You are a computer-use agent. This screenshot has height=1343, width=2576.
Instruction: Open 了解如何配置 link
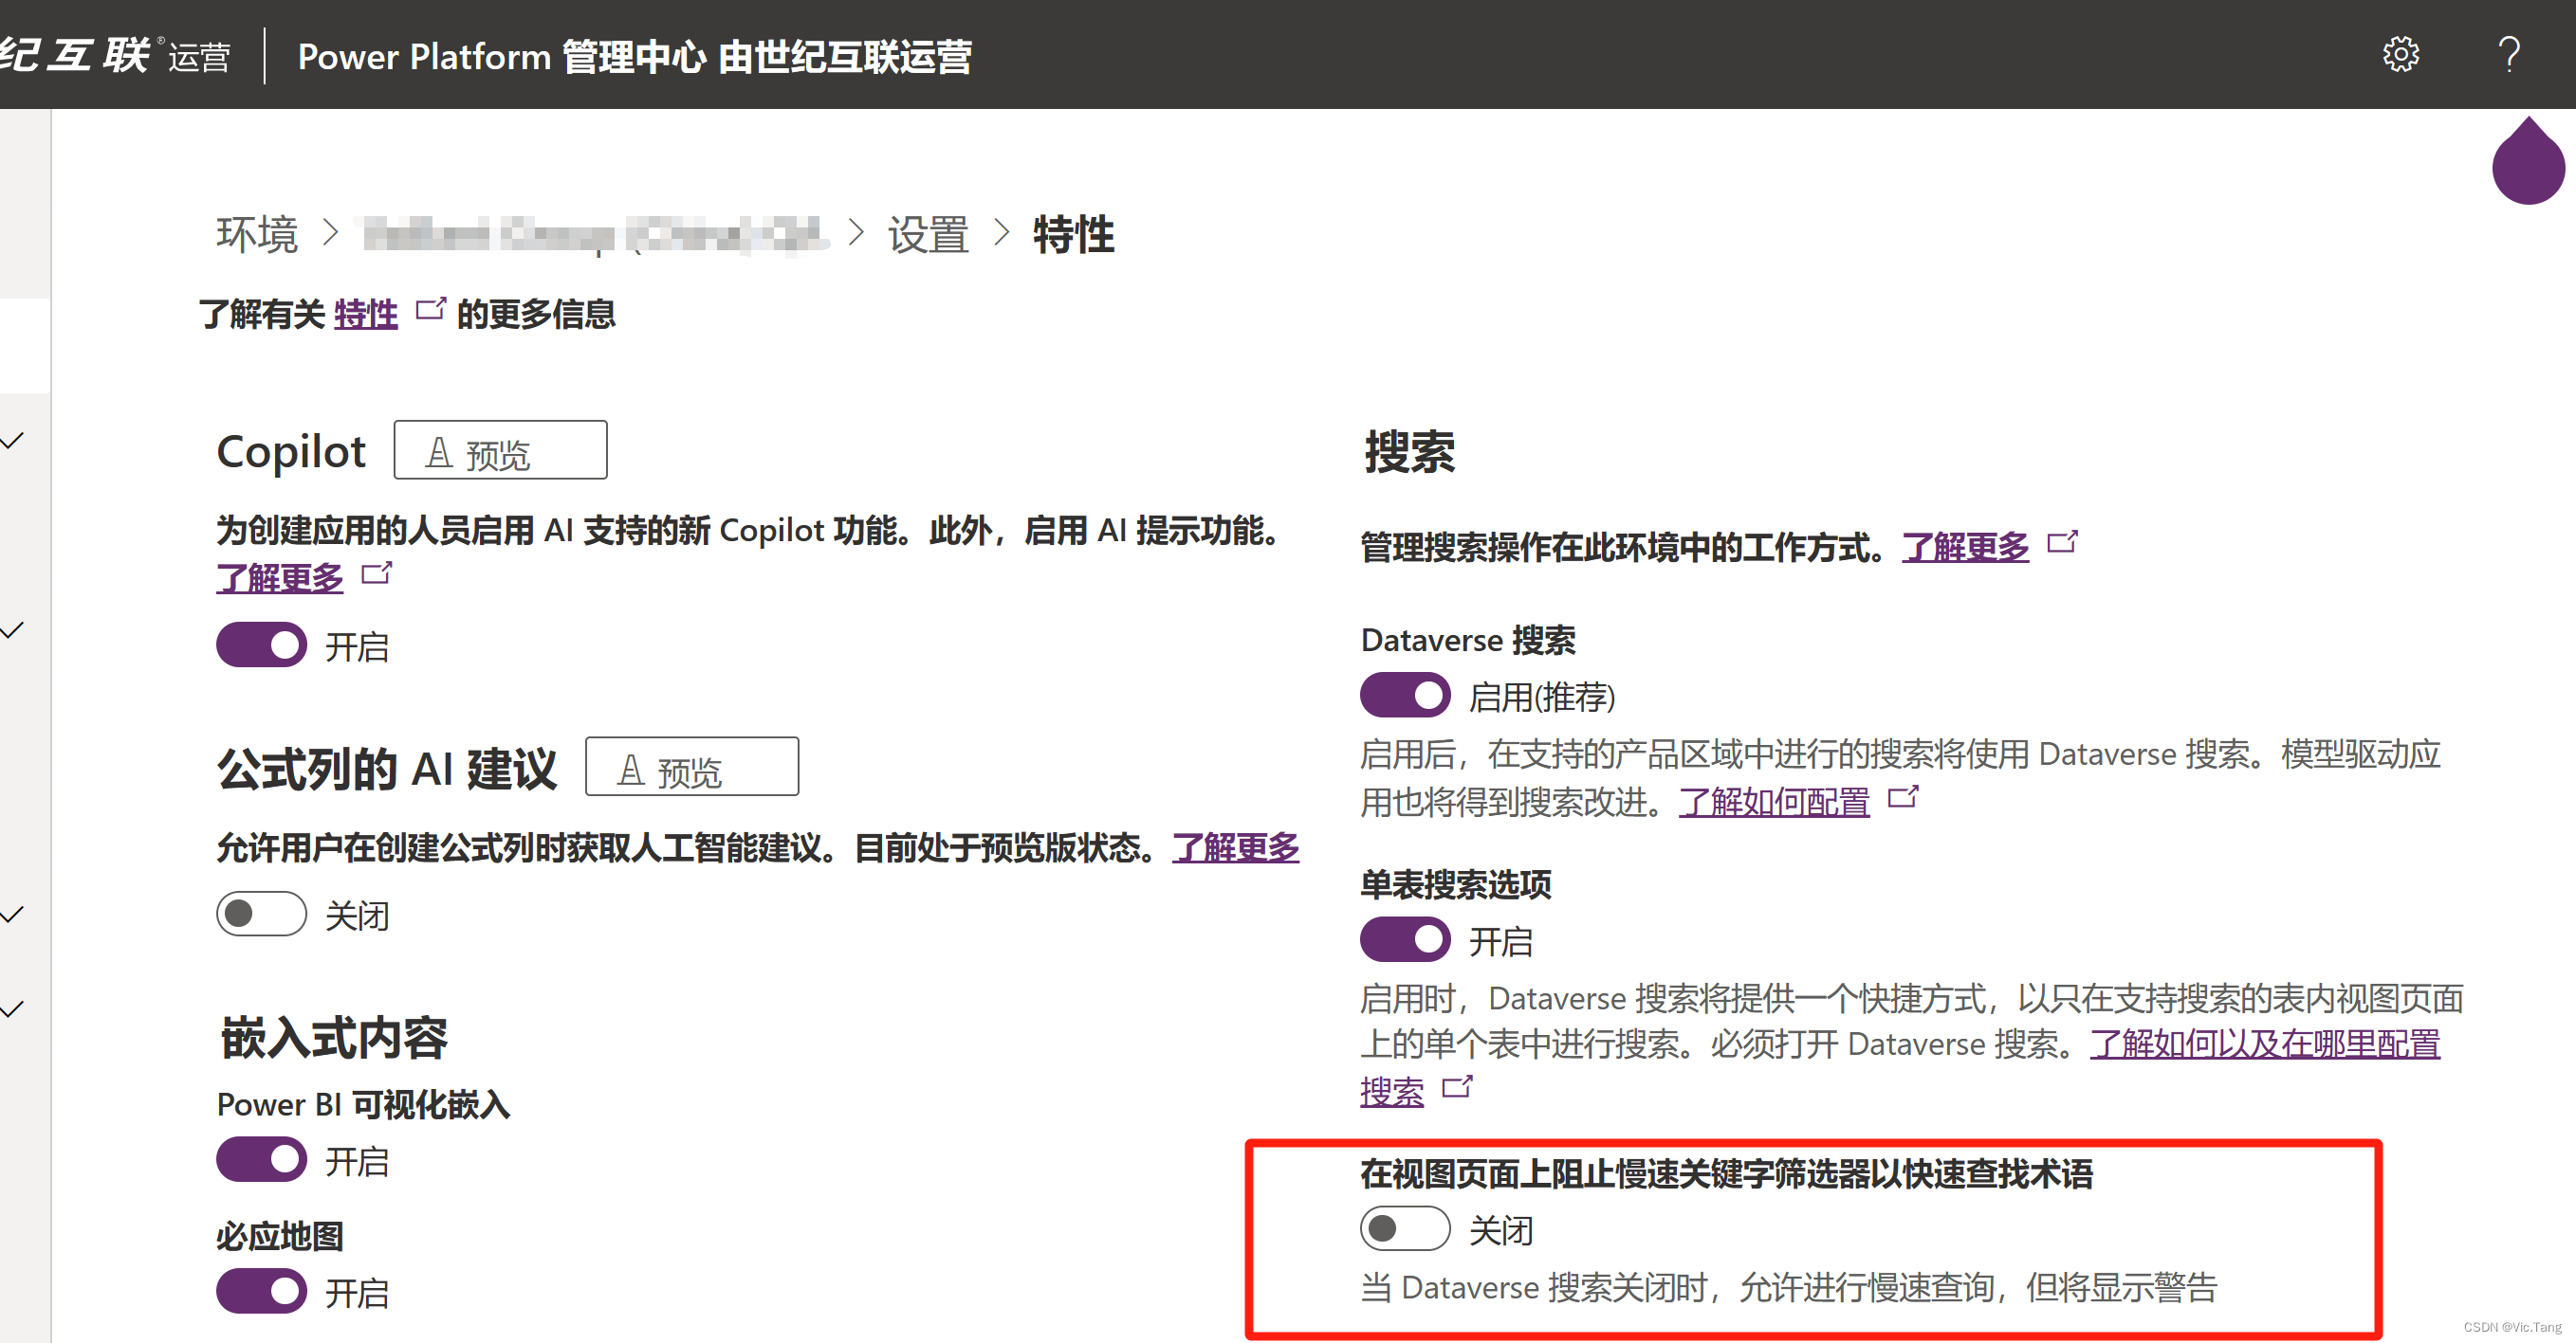1774,802
